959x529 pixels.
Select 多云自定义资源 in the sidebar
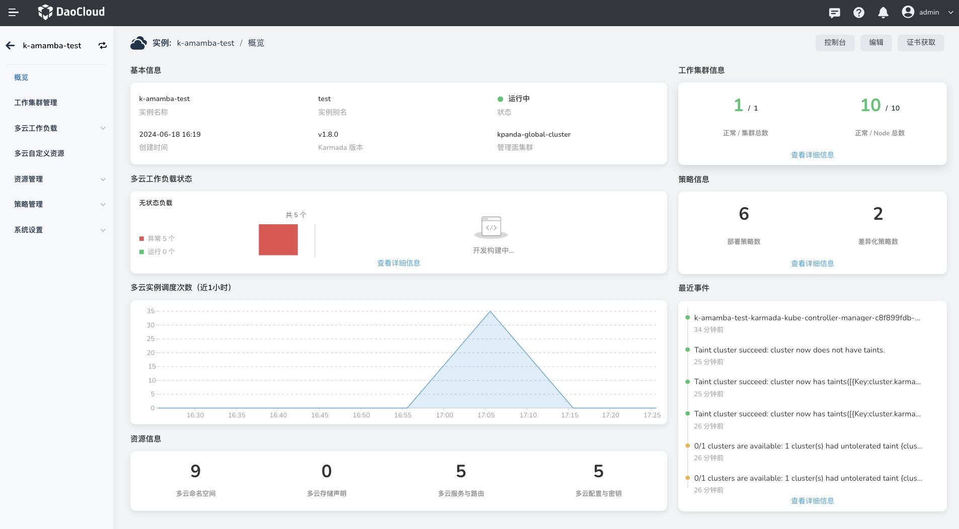tap(39, 153)
